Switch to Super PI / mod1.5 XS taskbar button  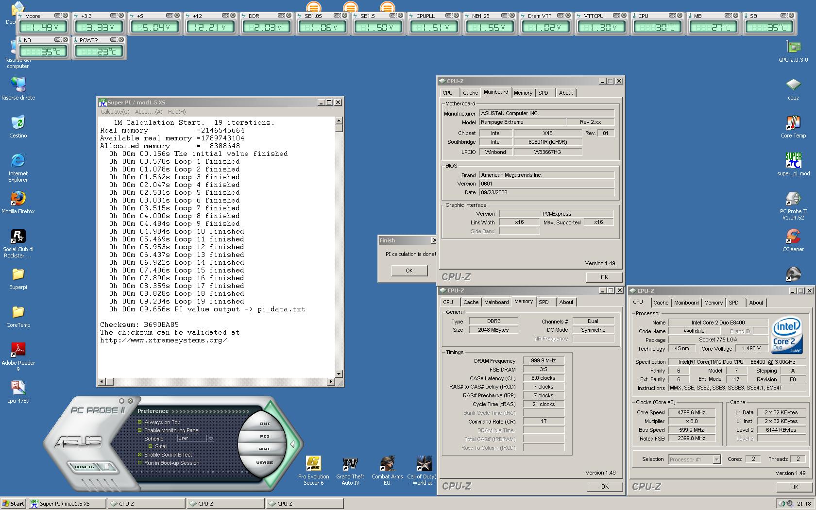[67, 504]
